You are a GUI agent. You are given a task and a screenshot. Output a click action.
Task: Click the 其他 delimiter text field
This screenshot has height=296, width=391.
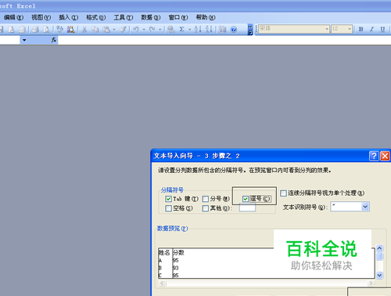[247, 208]
